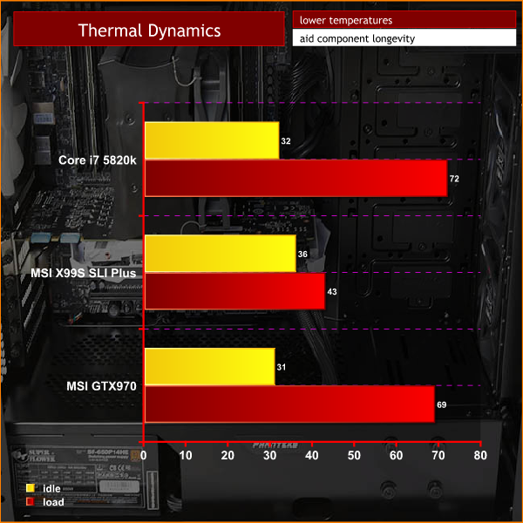The image size is (523, 523).
Task: Click the MSI X99S SLI Plus load bar
Action: coord(234,291)
